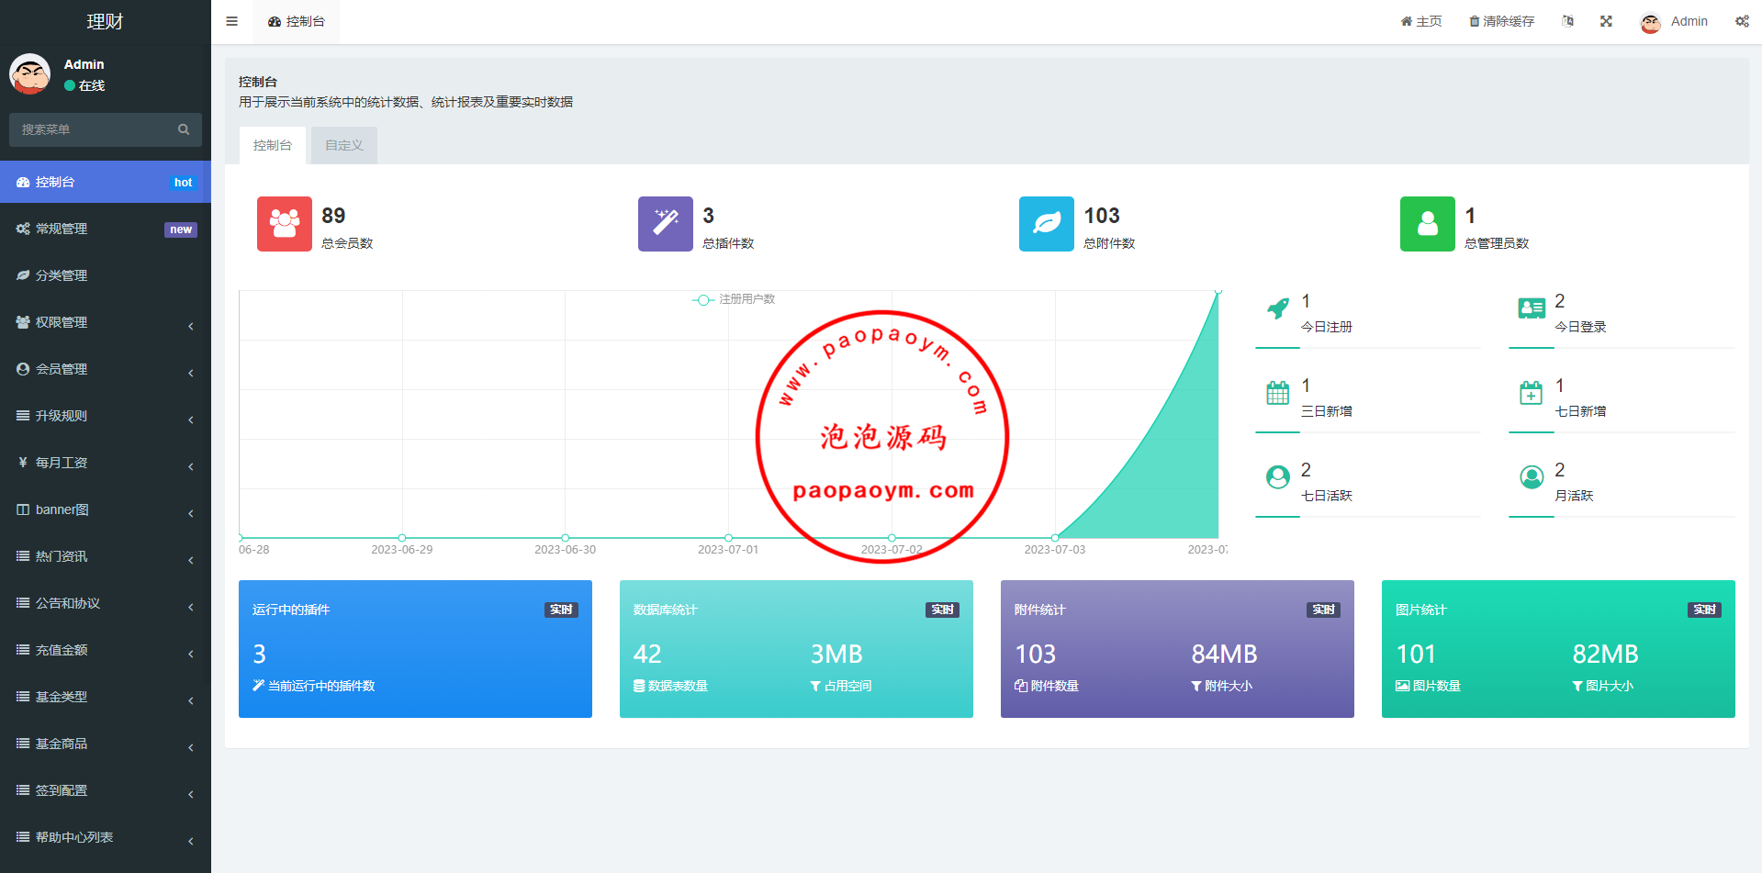1762x873 pixels.
Task: Expand the 每月工资 sidebar menu
Action: tap(106, 463)
